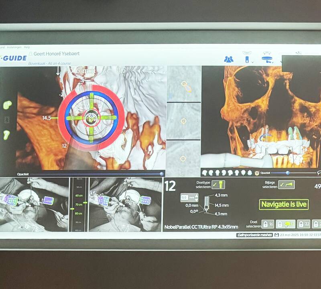
Task: Open the Instellingen menu
Action: click(x=14, y=47)
